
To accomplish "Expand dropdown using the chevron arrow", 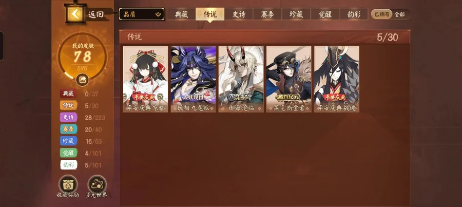I will 159,14.
